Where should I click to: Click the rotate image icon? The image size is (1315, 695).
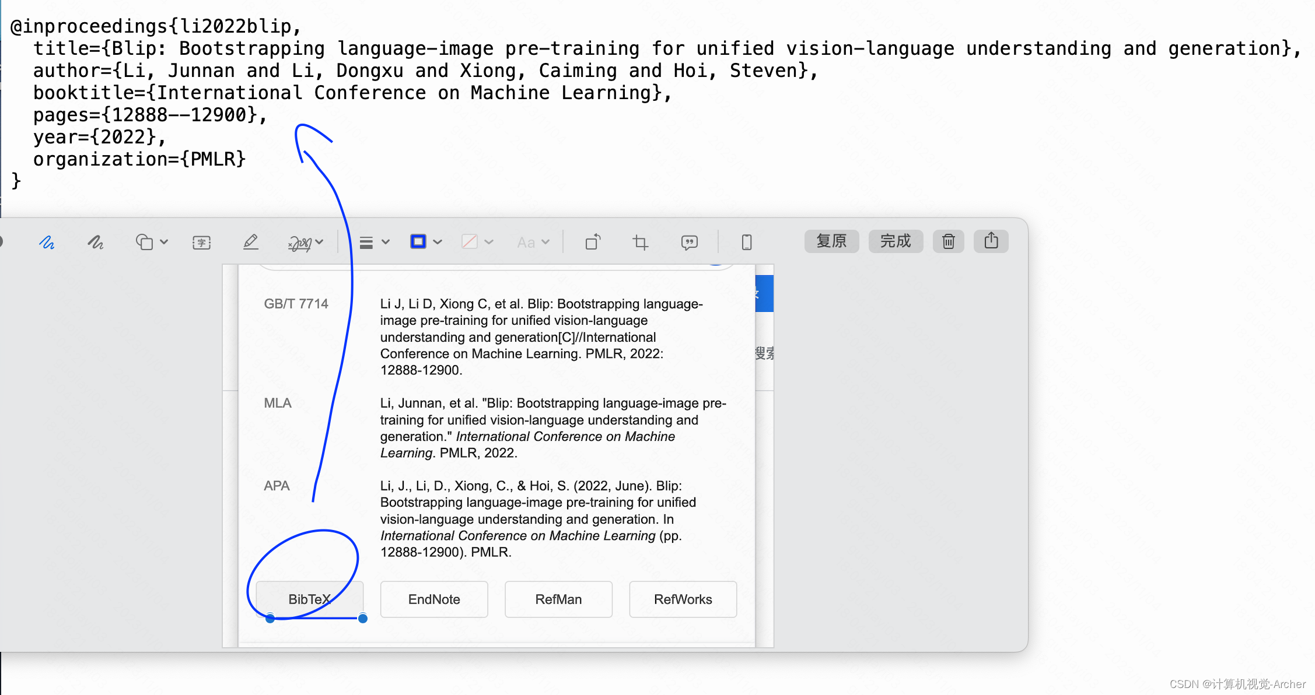pos(593,242)
